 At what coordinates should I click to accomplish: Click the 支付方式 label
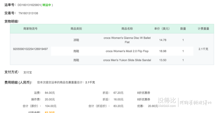click(x=12, y=72)
